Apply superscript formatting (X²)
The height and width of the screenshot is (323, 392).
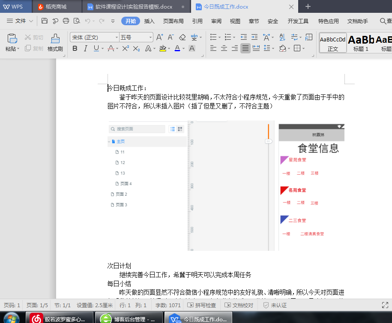click(x=126, y=48)
